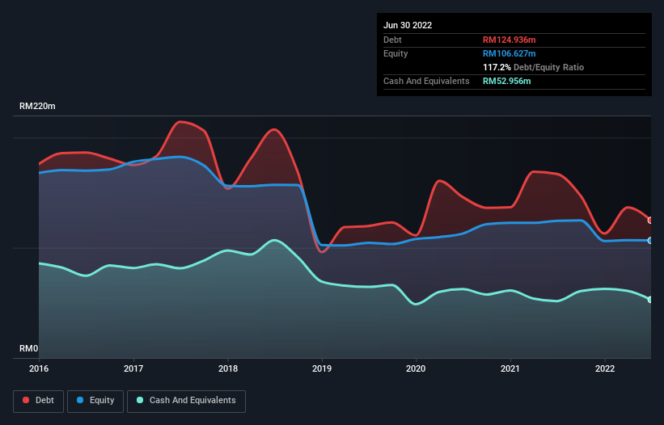Screen dimensions: 664x425
Task: Click the RM106.627m equity value
Action: point(510,53)
